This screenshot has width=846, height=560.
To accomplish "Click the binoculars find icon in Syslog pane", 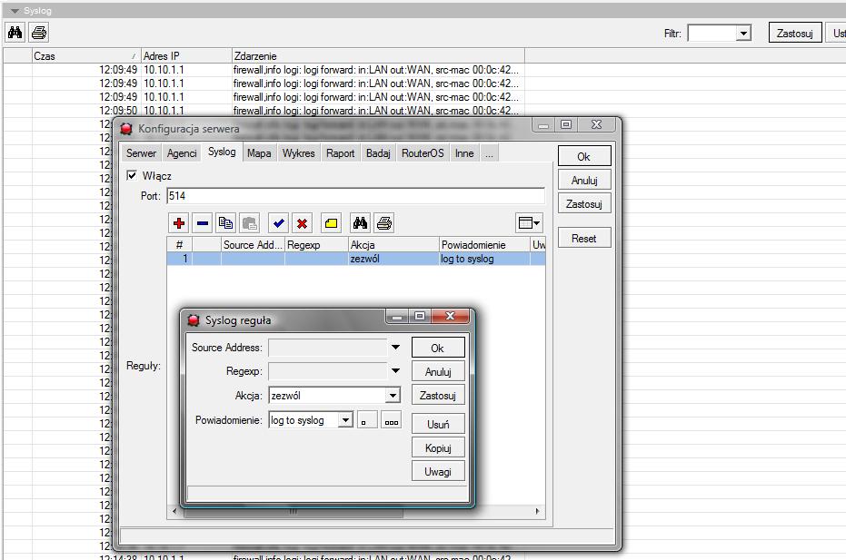I will (15, 33).
